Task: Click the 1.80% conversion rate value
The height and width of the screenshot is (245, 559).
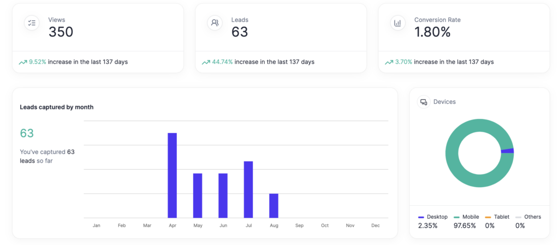Action: click(432, 32)
